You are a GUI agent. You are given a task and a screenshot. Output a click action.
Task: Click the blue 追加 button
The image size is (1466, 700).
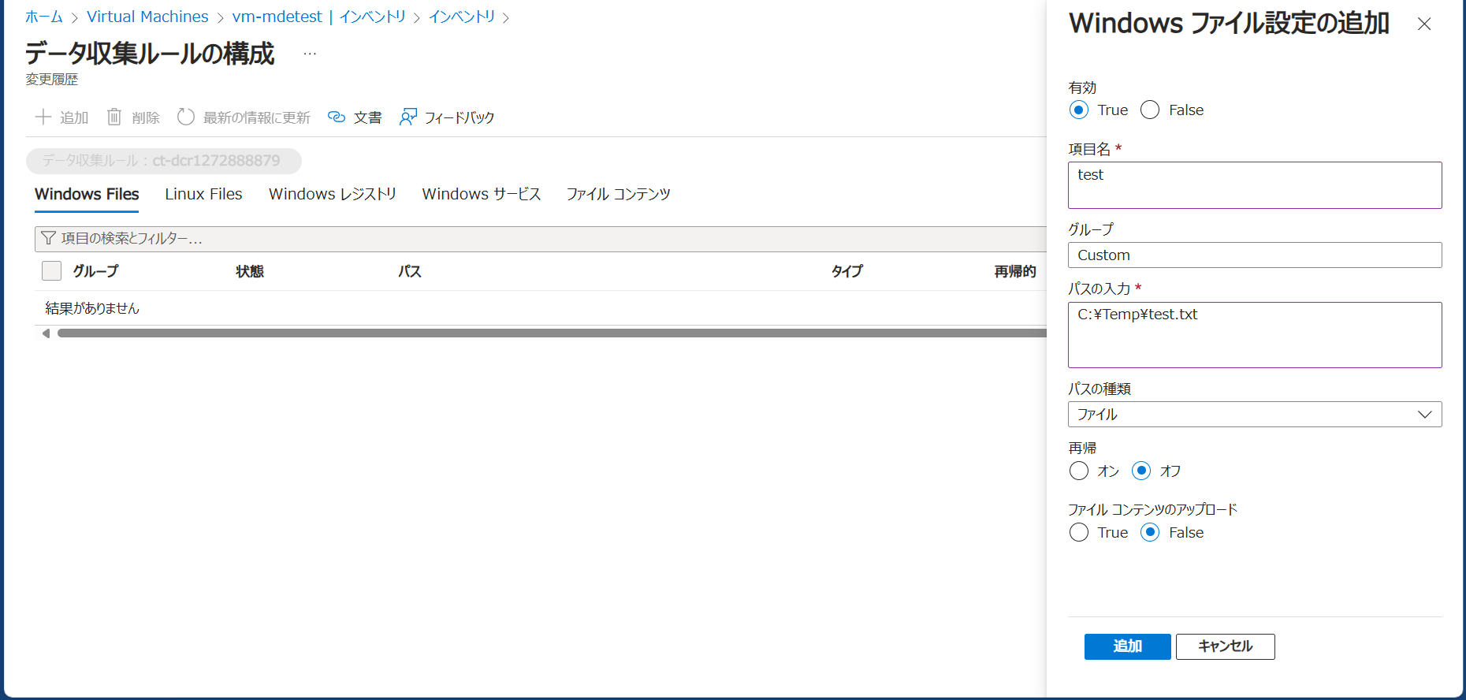click(x=1127, y=646)
